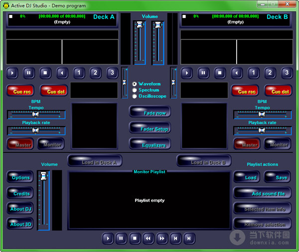This screenshot has height=252, width=299.
Task: Open About 3D info
Action: (20, 223)
